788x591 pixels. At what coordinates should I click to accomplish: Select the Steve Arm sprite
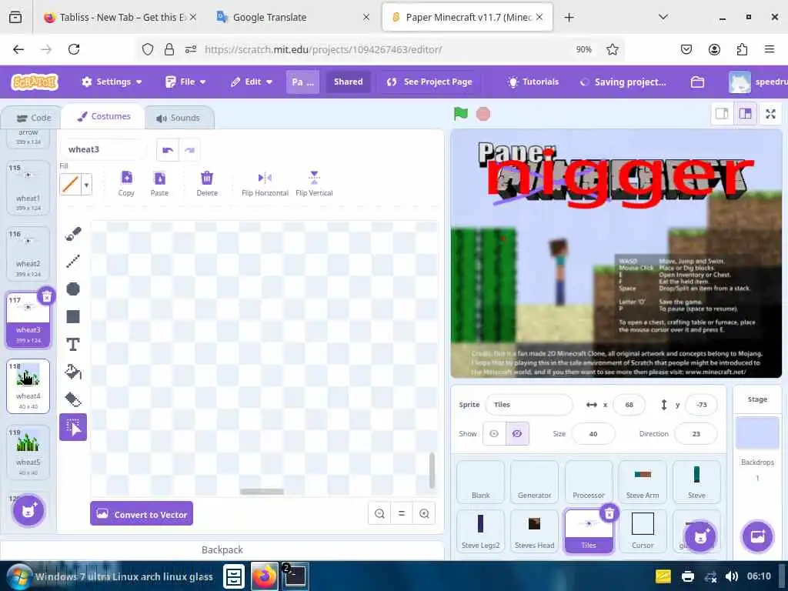(x=643, y=482)
